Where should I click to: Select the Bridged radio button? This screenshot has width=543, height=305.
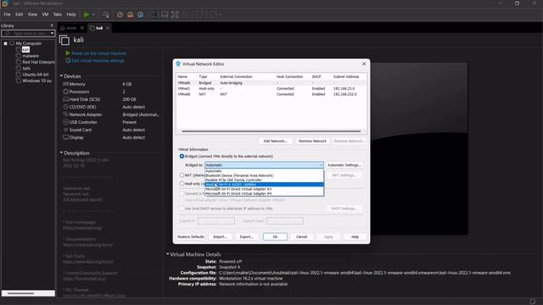tap(182, 156)
